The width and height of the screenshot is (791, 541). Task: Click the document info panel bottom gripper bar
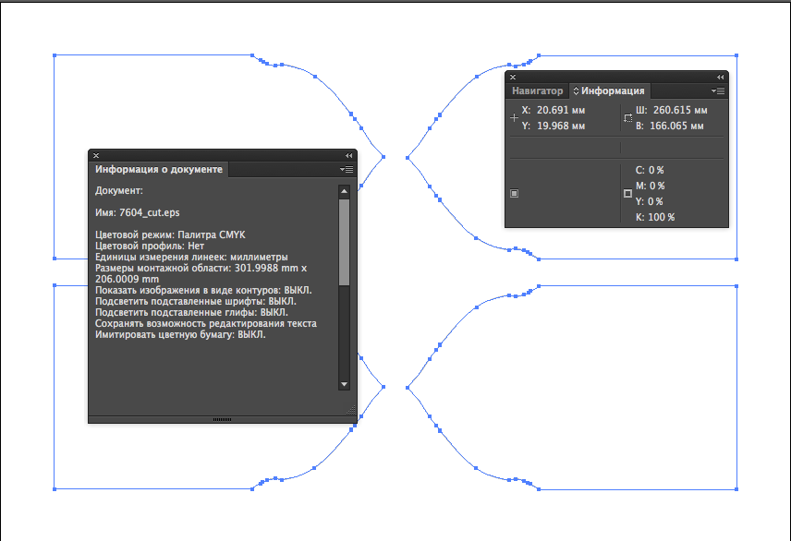(222, 419)
